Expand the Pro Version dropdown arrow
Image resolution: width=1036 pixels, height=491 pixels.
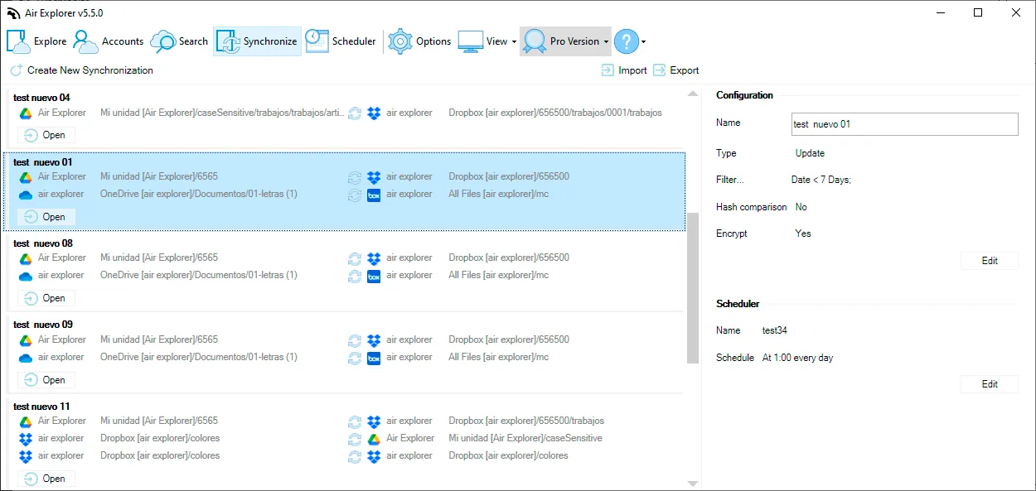tap(607, 42)
